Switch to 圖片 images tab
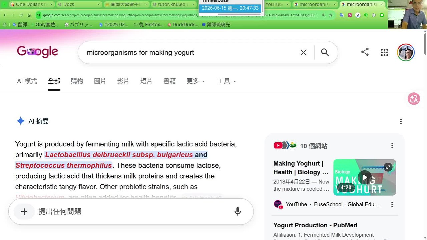Viewport: 427px width, 240px height. click(100, 81)
